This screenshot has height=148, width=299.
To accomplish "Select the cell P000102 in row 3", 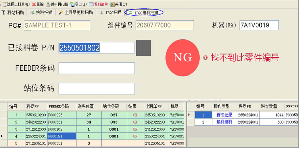I will click(x=62, y=129).
